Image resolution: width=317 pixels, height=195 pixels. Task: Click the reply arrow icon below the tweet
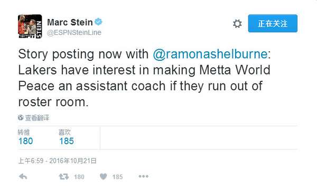coord(23,177)
